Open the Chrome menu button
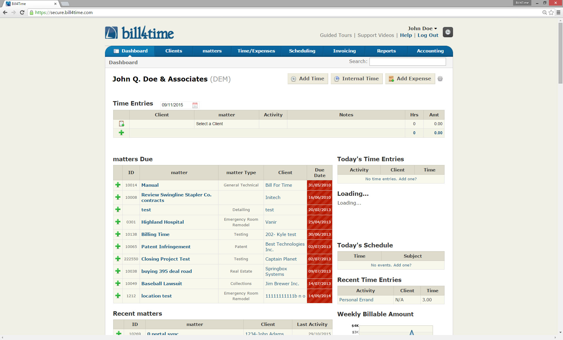This screenshot has width=563, height=340. [x=558, y=13]
